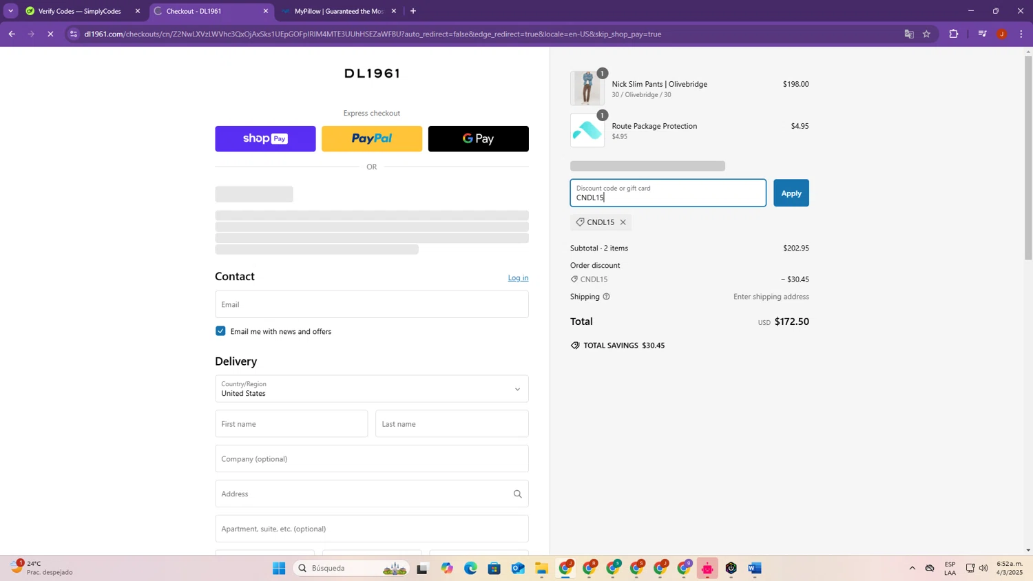This screenshot has width=1033, height=581.
Task: Focus the Company (optional) field
Action: click(372, 458)
